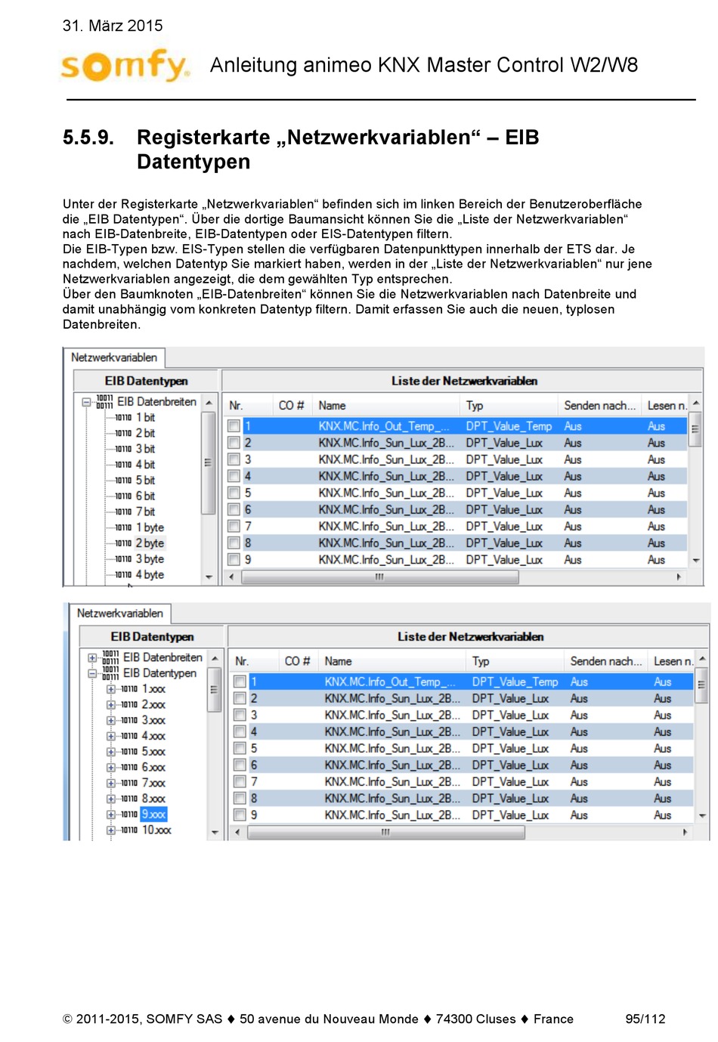Click the upper list's horizontal scrollbar thumb
718x1042 pixels.
point(379,577)
